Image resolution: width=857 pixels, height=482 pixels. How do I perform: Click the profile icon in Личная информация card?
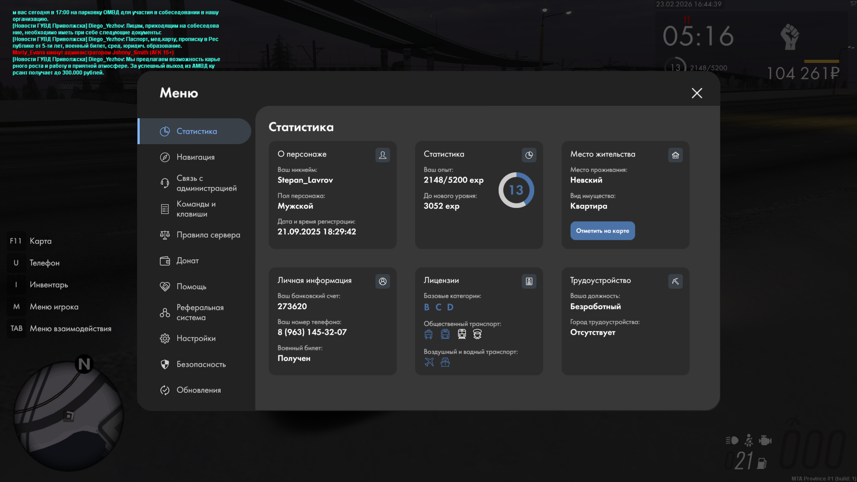pos(383,281)
